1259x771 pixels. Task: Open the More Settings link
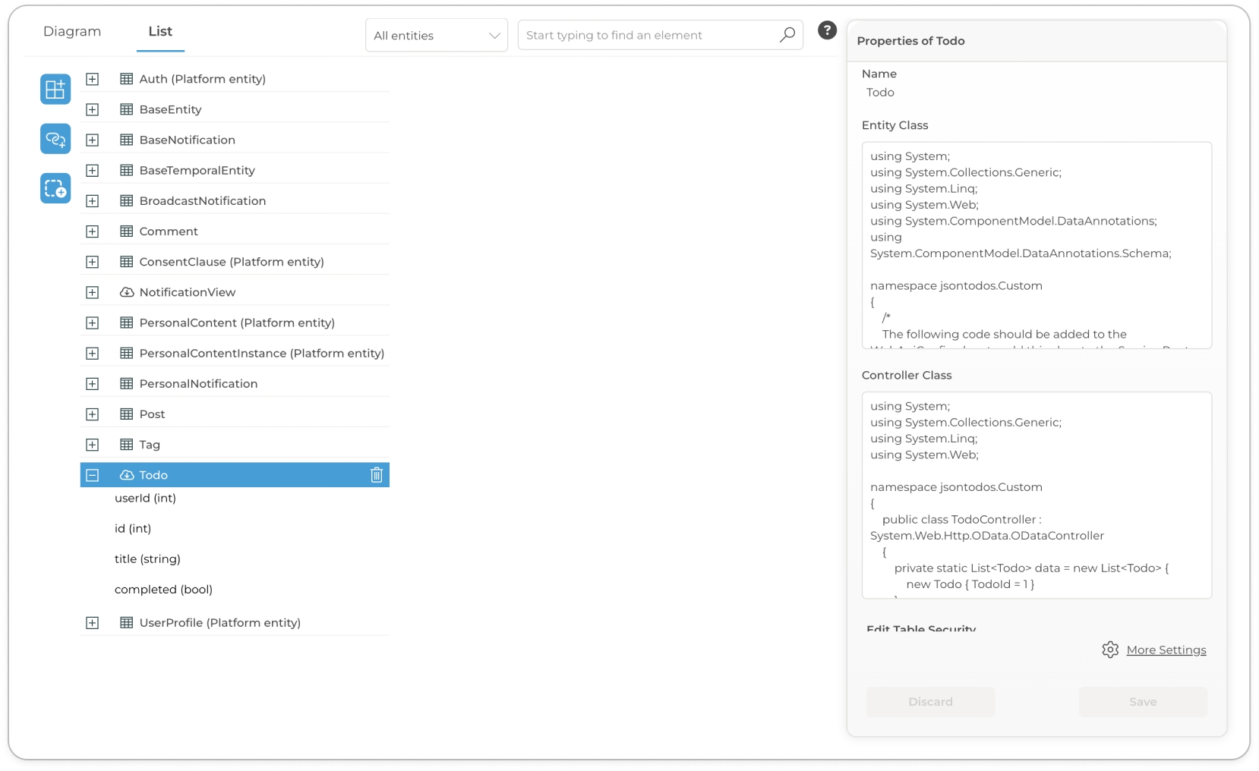[1166, 650]
